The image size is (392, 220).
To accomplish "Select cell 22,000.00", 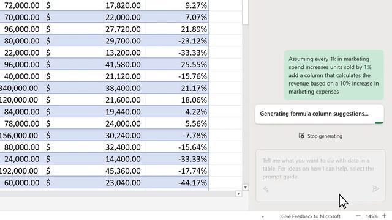I will pyautogui.click(x=94, y=17).
